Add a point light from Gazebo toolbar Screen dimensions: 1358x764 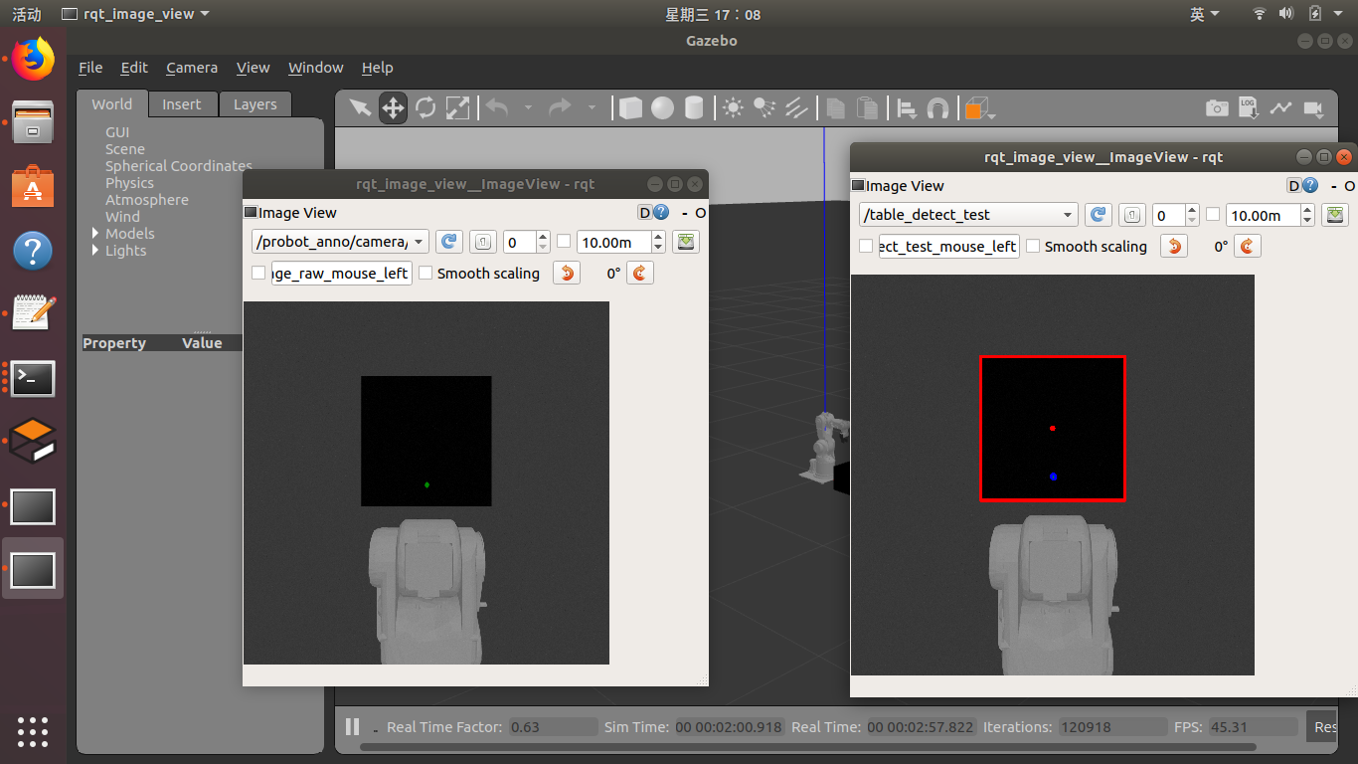click(x=733, y=107)
